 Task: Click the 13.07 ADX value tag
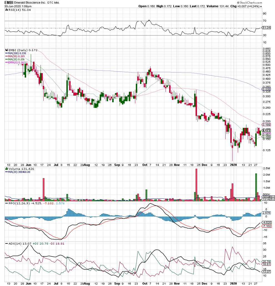pyautogui.click(x=266, y=272)
